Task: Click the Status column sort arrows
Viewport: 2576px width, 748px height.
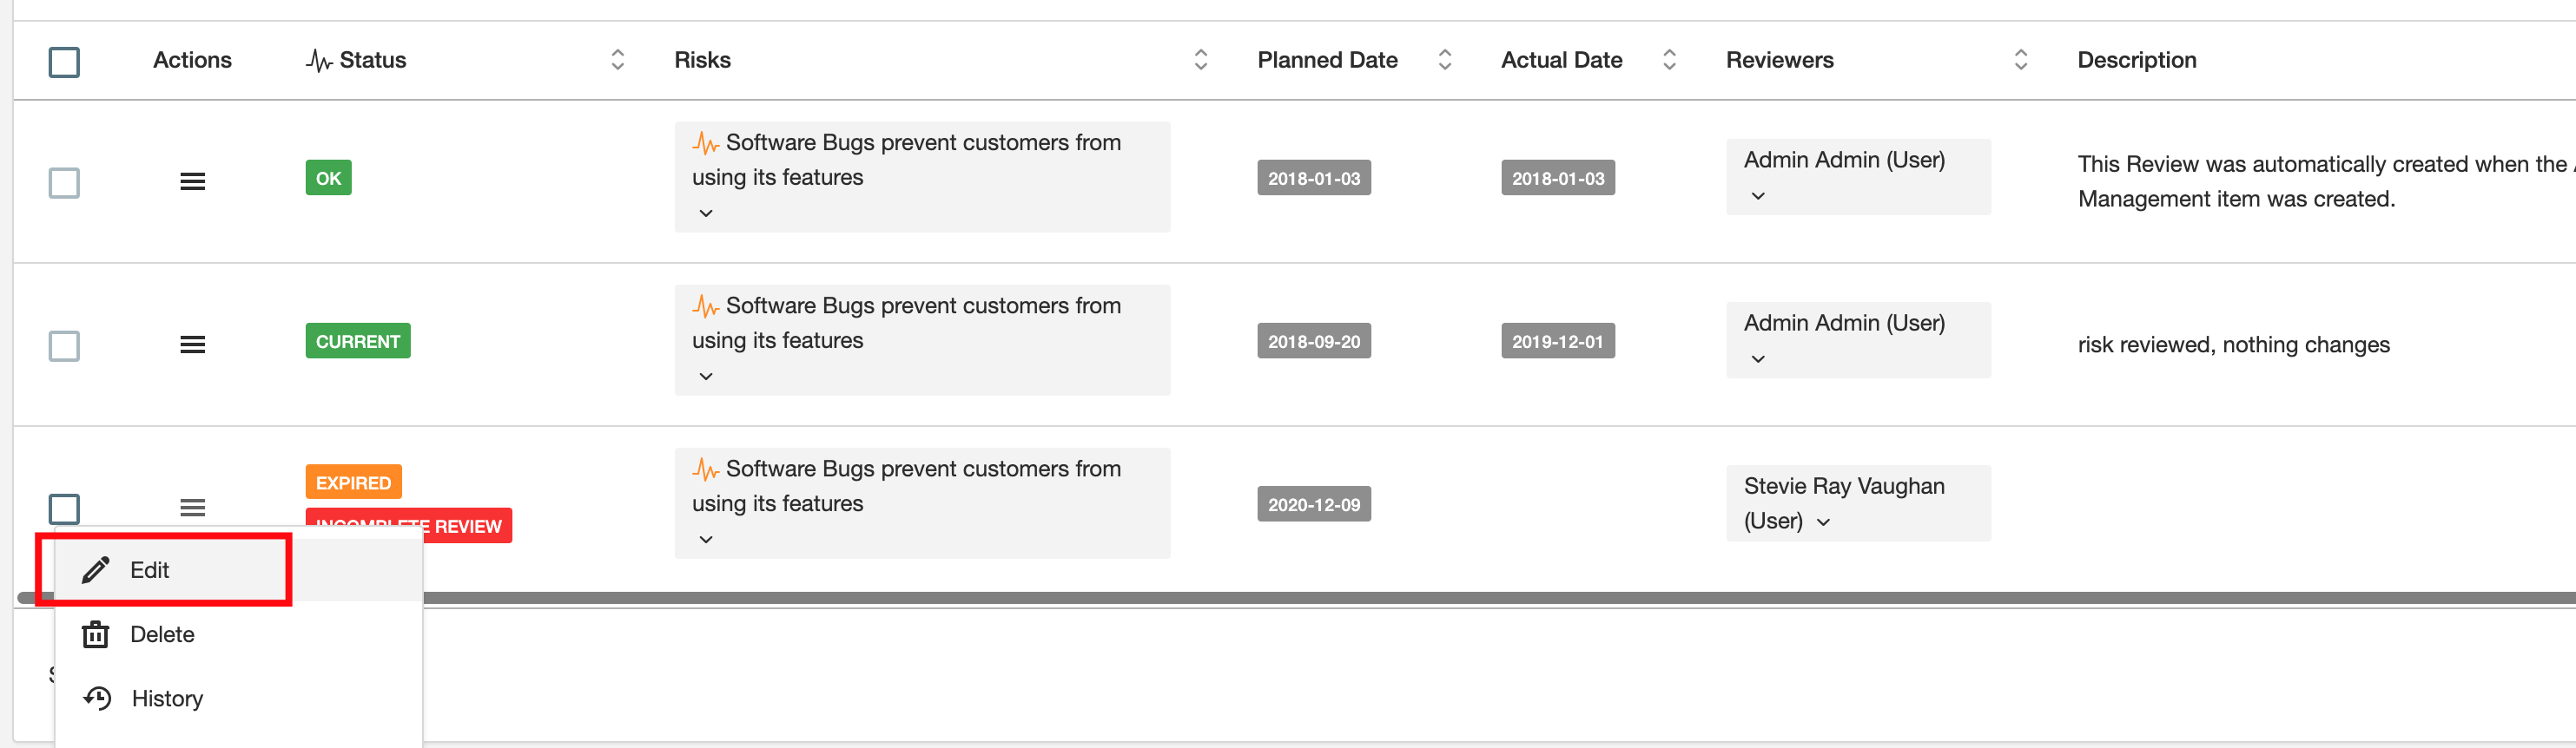Action: [617, 60]
